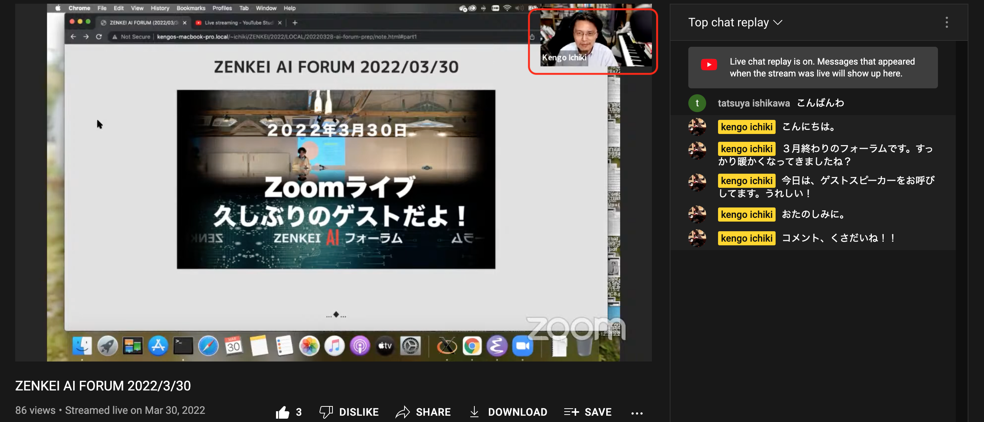Screen dimensions: 984x422
Task: Click the App Store icon in the dock
Action: (158, 346)
